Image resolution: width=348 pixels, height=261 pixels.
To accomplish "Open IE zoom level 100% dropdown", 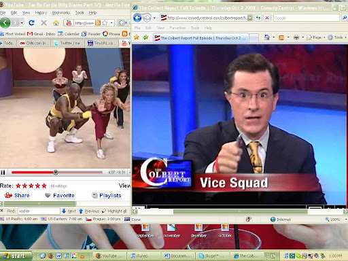I will (x=336, y=220).
